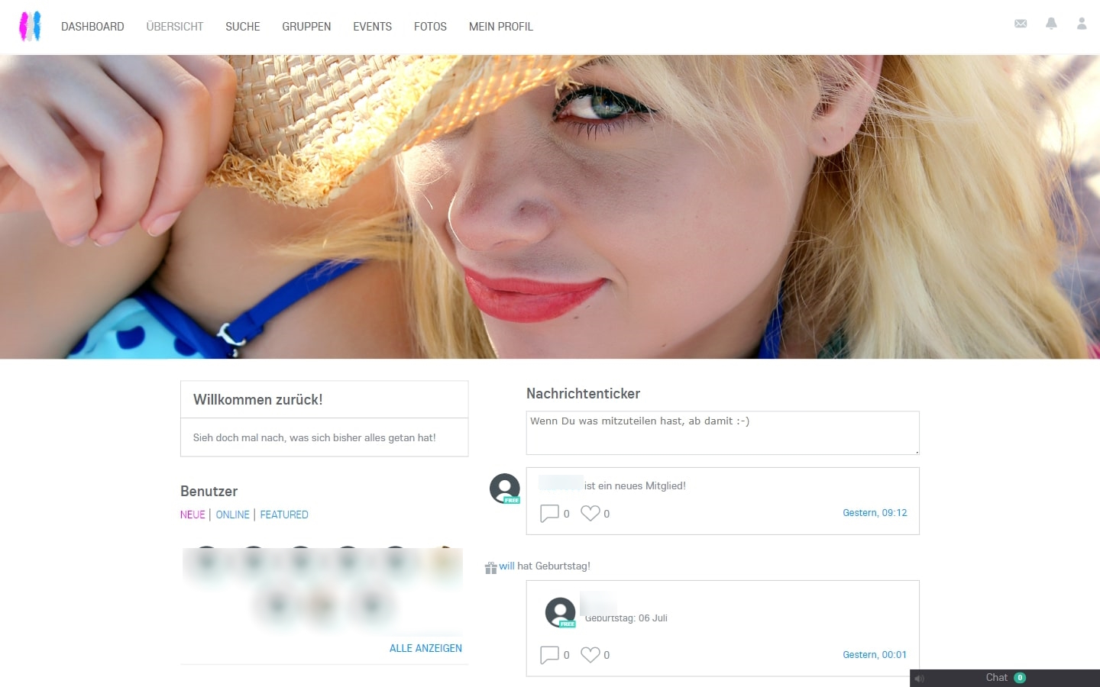Toggle the chat sound speaker icon
The width and height of the screenshot is (1100, 687).
pyautogui.click(x=920, y=679)
